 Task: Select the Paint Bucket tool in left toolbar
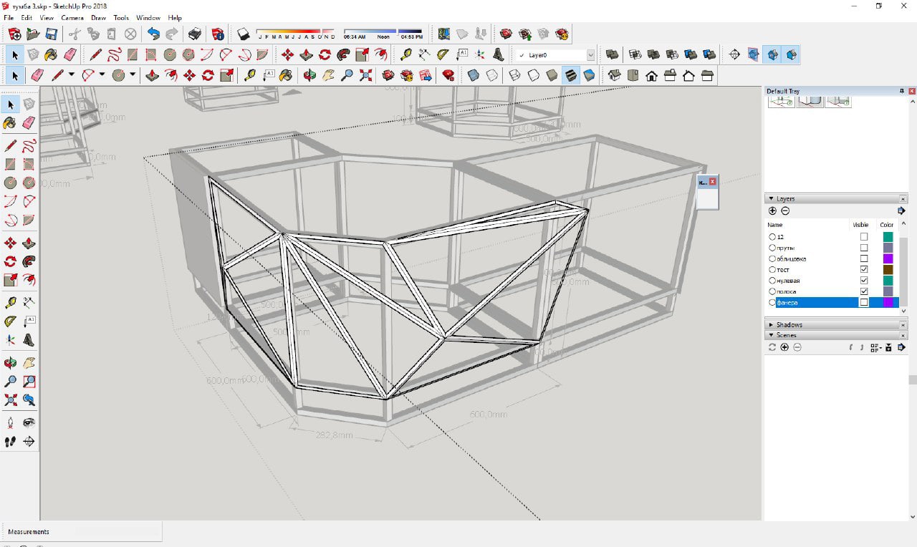click(x=10, y=123)
